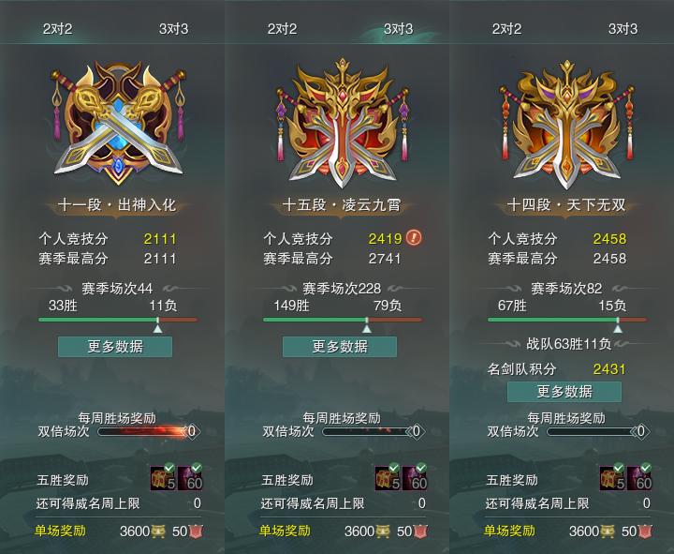Select 2对2 tab in right panel

pos(506,29)
